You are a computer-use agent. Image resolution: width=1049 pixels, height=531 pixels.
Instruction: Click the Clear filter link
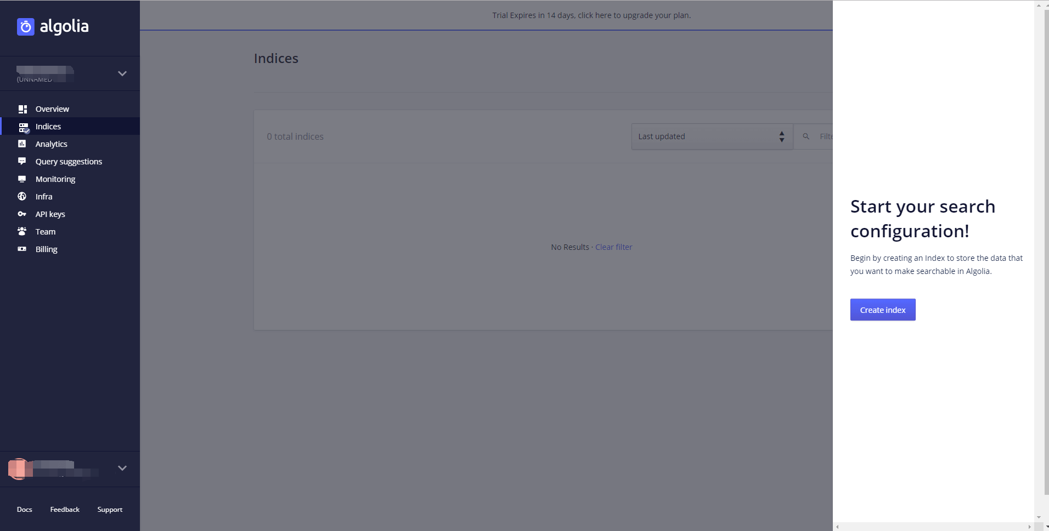pos(613,247)
